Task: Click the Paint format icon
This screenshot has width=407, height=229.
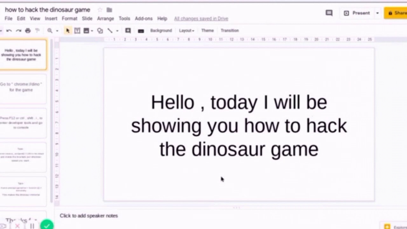Action: 37,31
